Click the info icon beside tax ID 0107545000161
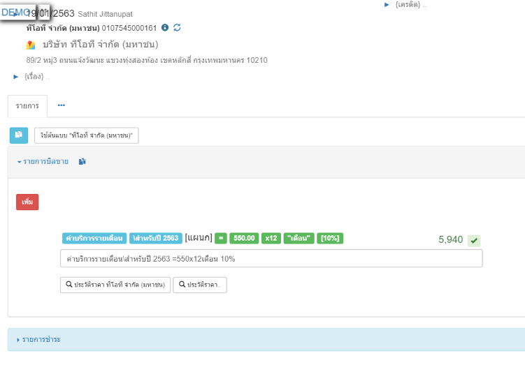 coord(165,28)
